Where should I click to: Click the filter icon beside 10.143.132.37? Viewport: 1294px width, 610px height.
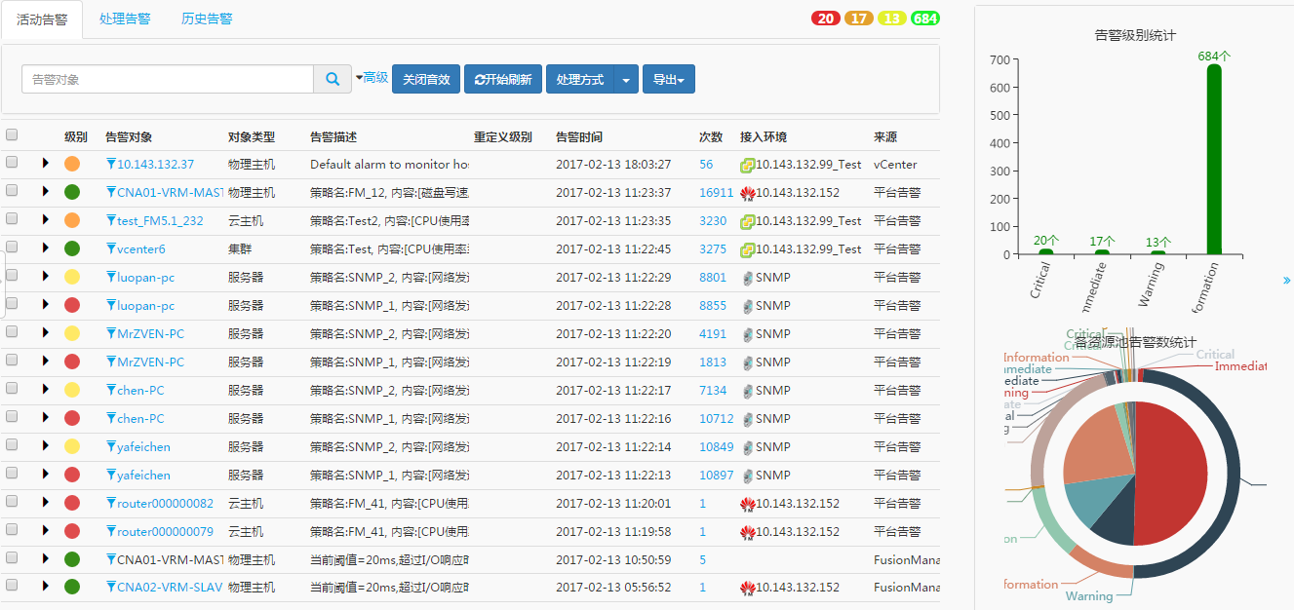[111, 165]
